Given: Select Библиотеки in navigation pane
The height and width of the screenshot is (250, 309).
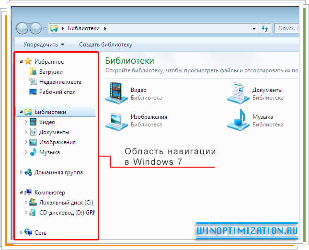Looking at the screenshot, I should pos(50,112).
